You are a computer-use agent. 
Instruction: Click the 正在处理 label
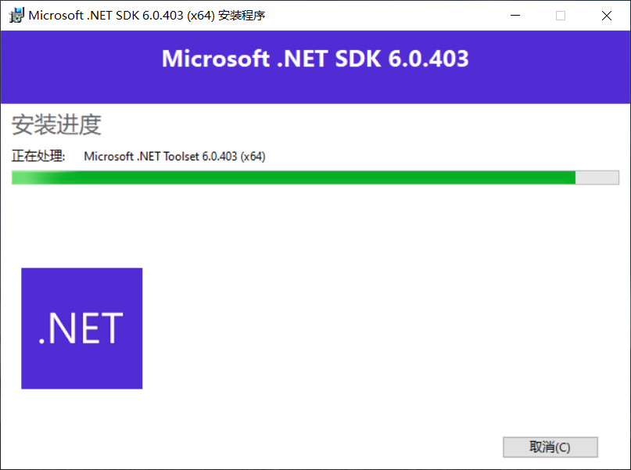click(38, 156)
